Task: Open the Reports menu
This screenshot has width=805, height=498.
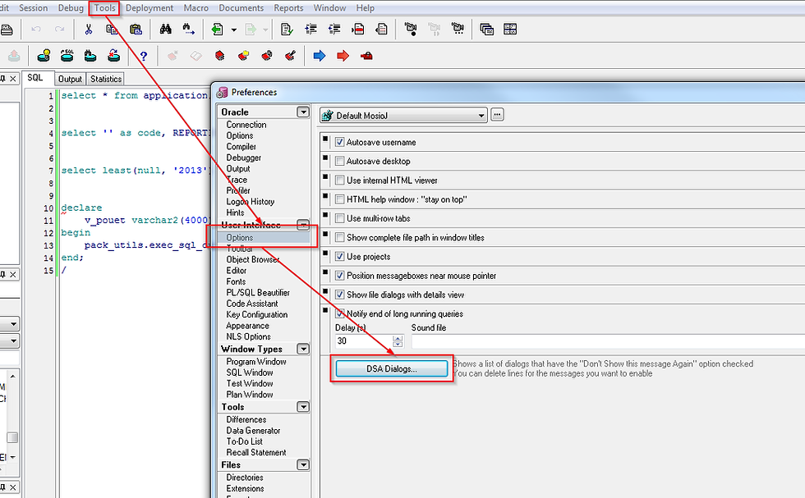Action: coord(288,7)
